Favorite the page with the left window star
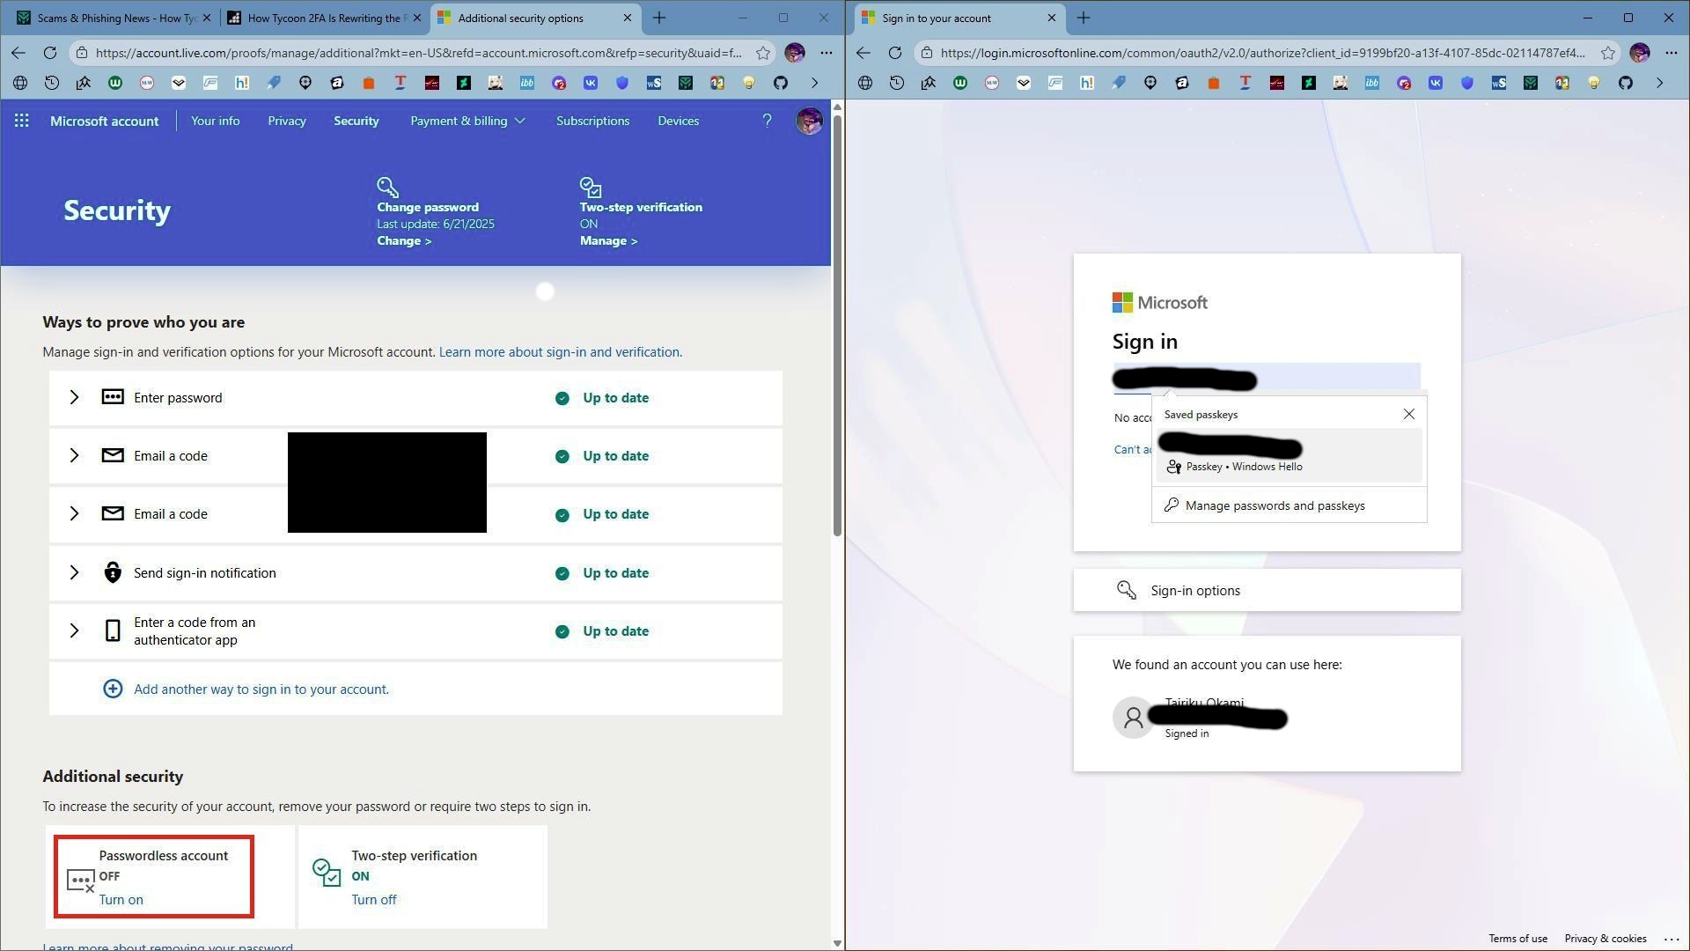The image size is (1690, 951). [x=763, y=53]
